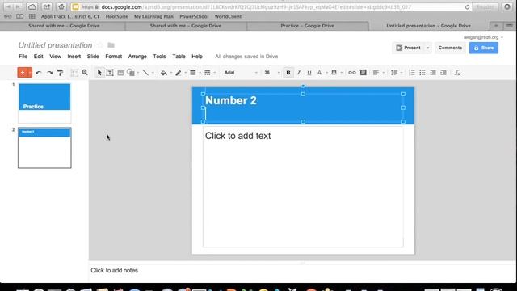Click the Line color pencil icon
Viewport: 517px width, 291px height.
pyautogui.click(x=179, y=73)
